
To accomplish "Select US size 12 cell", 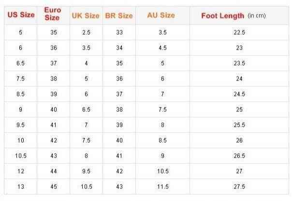I will pyautogui.click(x=21, y=171).
